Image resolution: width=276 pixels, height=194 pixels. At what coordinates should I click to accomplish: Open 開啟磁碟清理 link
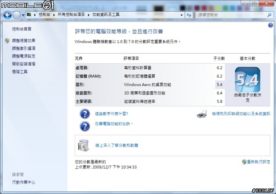(x=24, y=64)
